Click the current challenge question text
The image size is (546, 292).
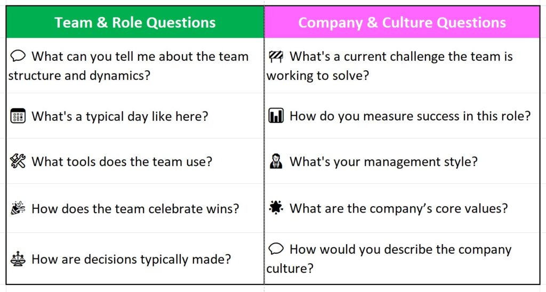coord(400,56)
